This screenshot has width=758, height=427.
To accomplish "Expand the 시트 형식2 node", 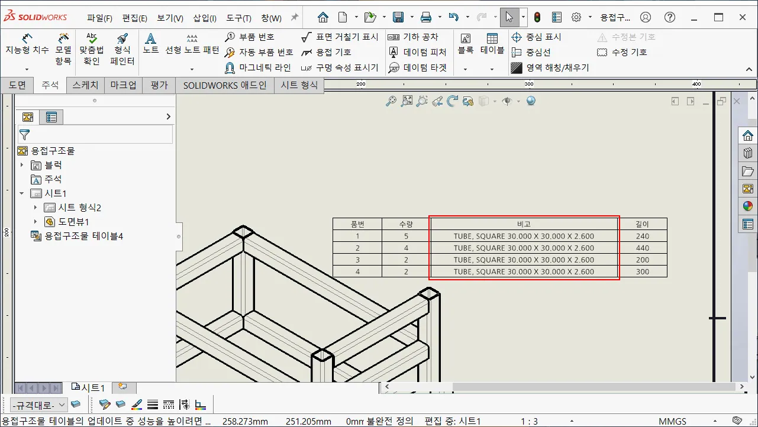I will 36,208.
